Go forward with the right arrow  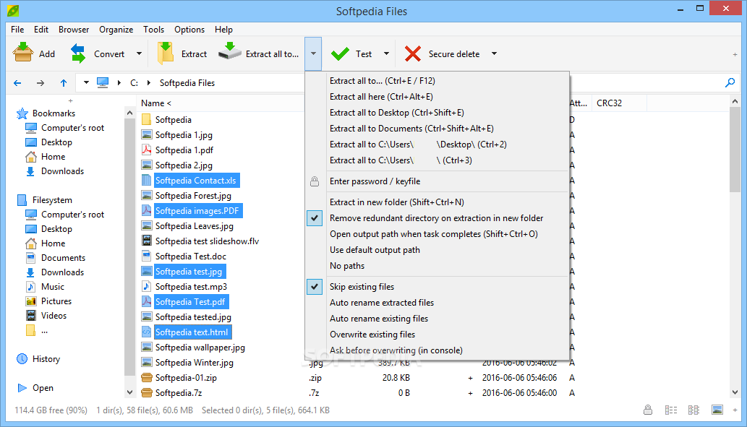(x=40, y=83)
